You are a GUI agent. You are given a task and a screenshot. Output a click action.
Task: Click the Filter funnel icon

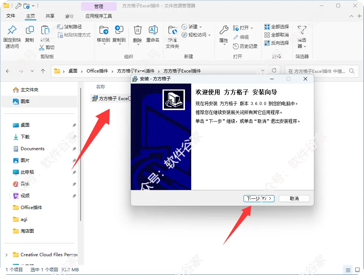[x=302, y=30]
